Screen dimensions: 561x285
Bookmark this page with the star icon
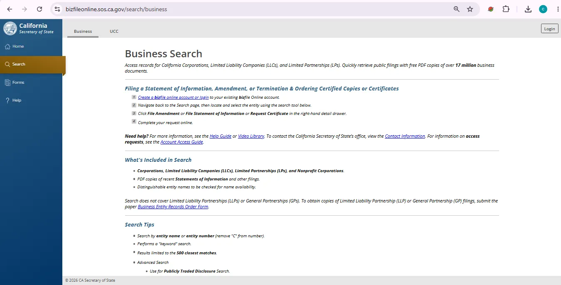click(470, 9)
